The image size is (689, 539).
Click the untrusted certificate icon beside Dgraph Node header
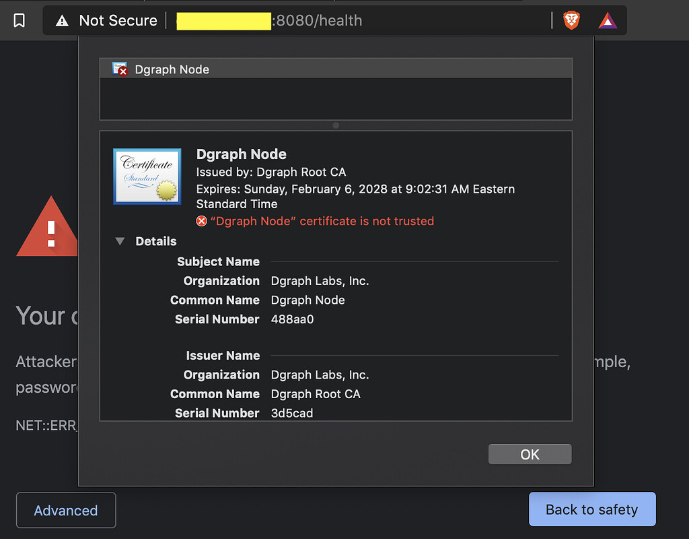click(119, 69)
